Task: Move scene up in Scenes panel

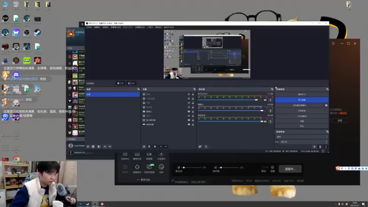Action: [x=105, y=147]
